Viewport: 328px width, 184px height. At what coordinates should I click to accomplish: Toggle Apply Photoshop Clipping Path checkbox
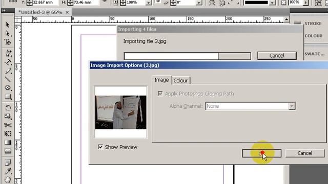[160, 94]
